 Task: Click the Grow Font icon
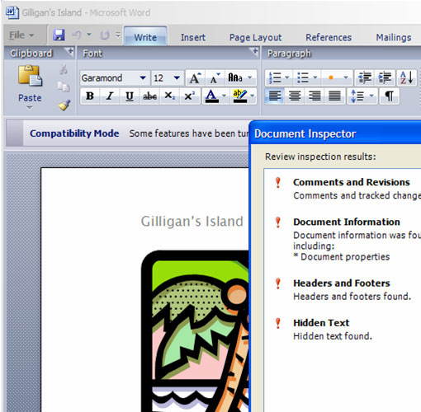pyautogui.click(x=195, y=78)
